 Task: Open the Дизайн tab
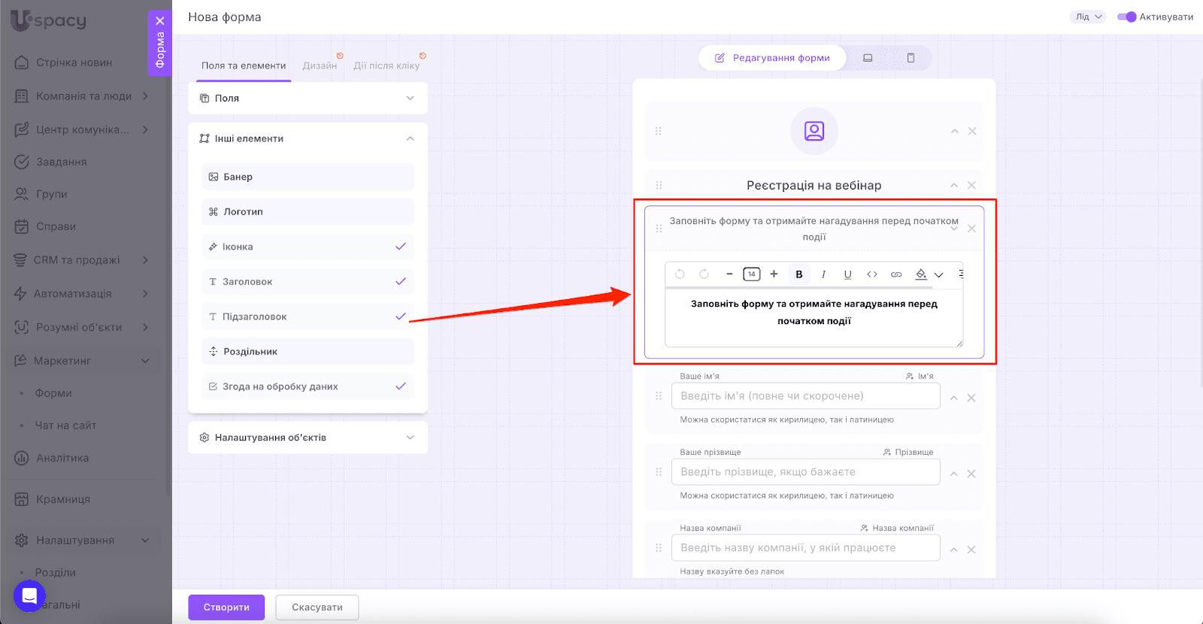click(320, 65)
